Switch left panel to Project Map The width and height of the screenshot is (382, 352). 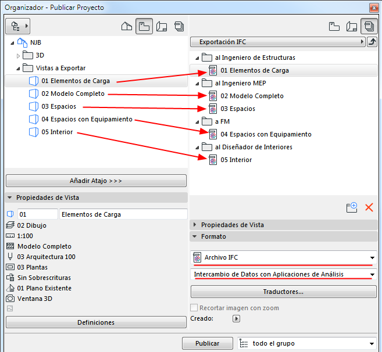click(127, 26)
